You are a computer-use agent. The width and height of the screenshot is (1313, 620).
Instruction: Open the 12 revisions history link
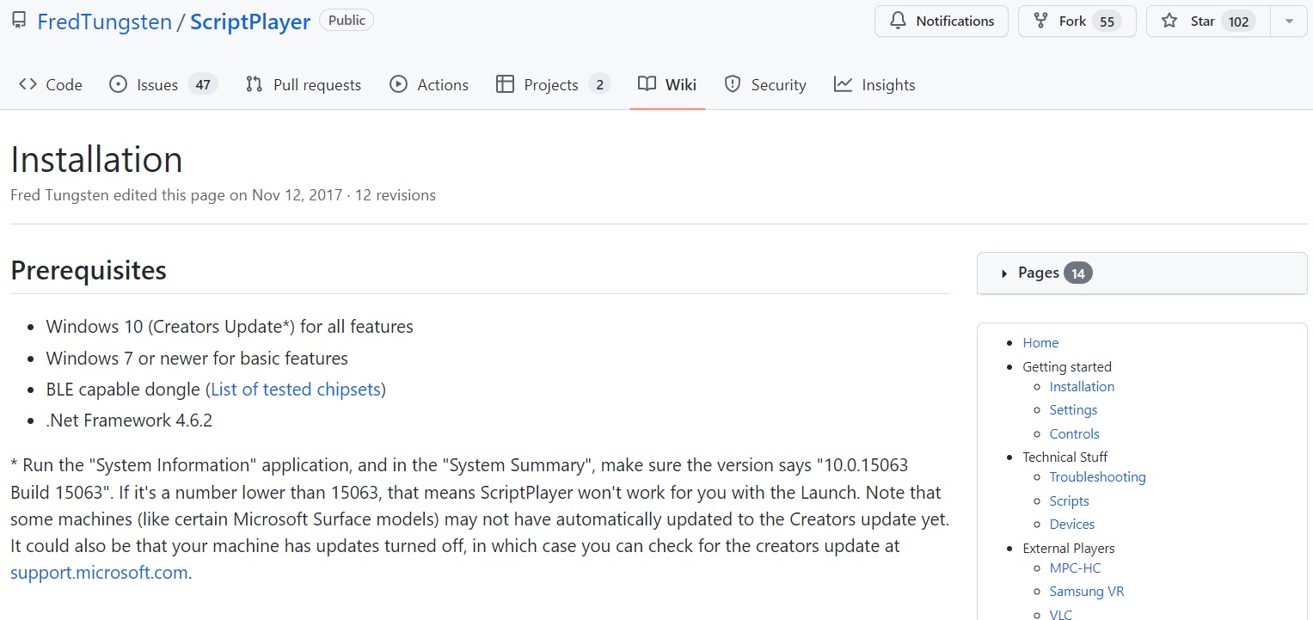point(395,195)
